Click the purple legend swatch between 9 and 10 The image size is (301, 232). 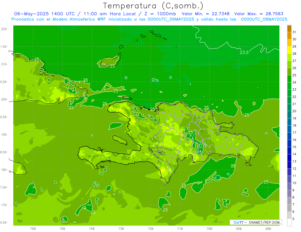(x=289, y=187)
